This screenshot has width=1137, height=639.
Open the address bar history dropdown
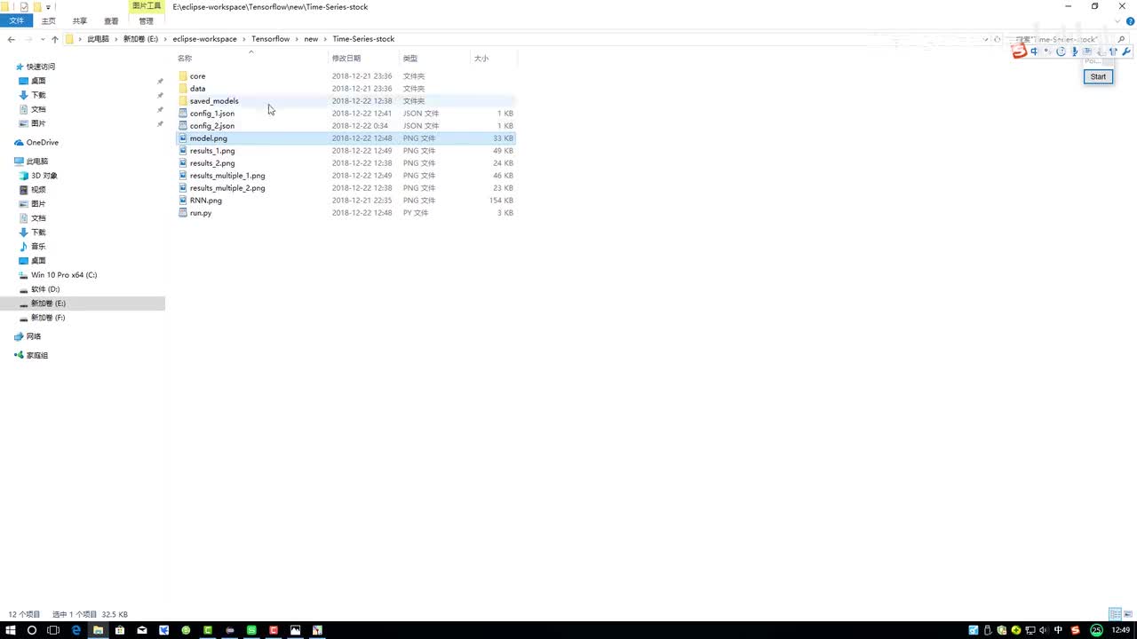[x=985, y=39]
